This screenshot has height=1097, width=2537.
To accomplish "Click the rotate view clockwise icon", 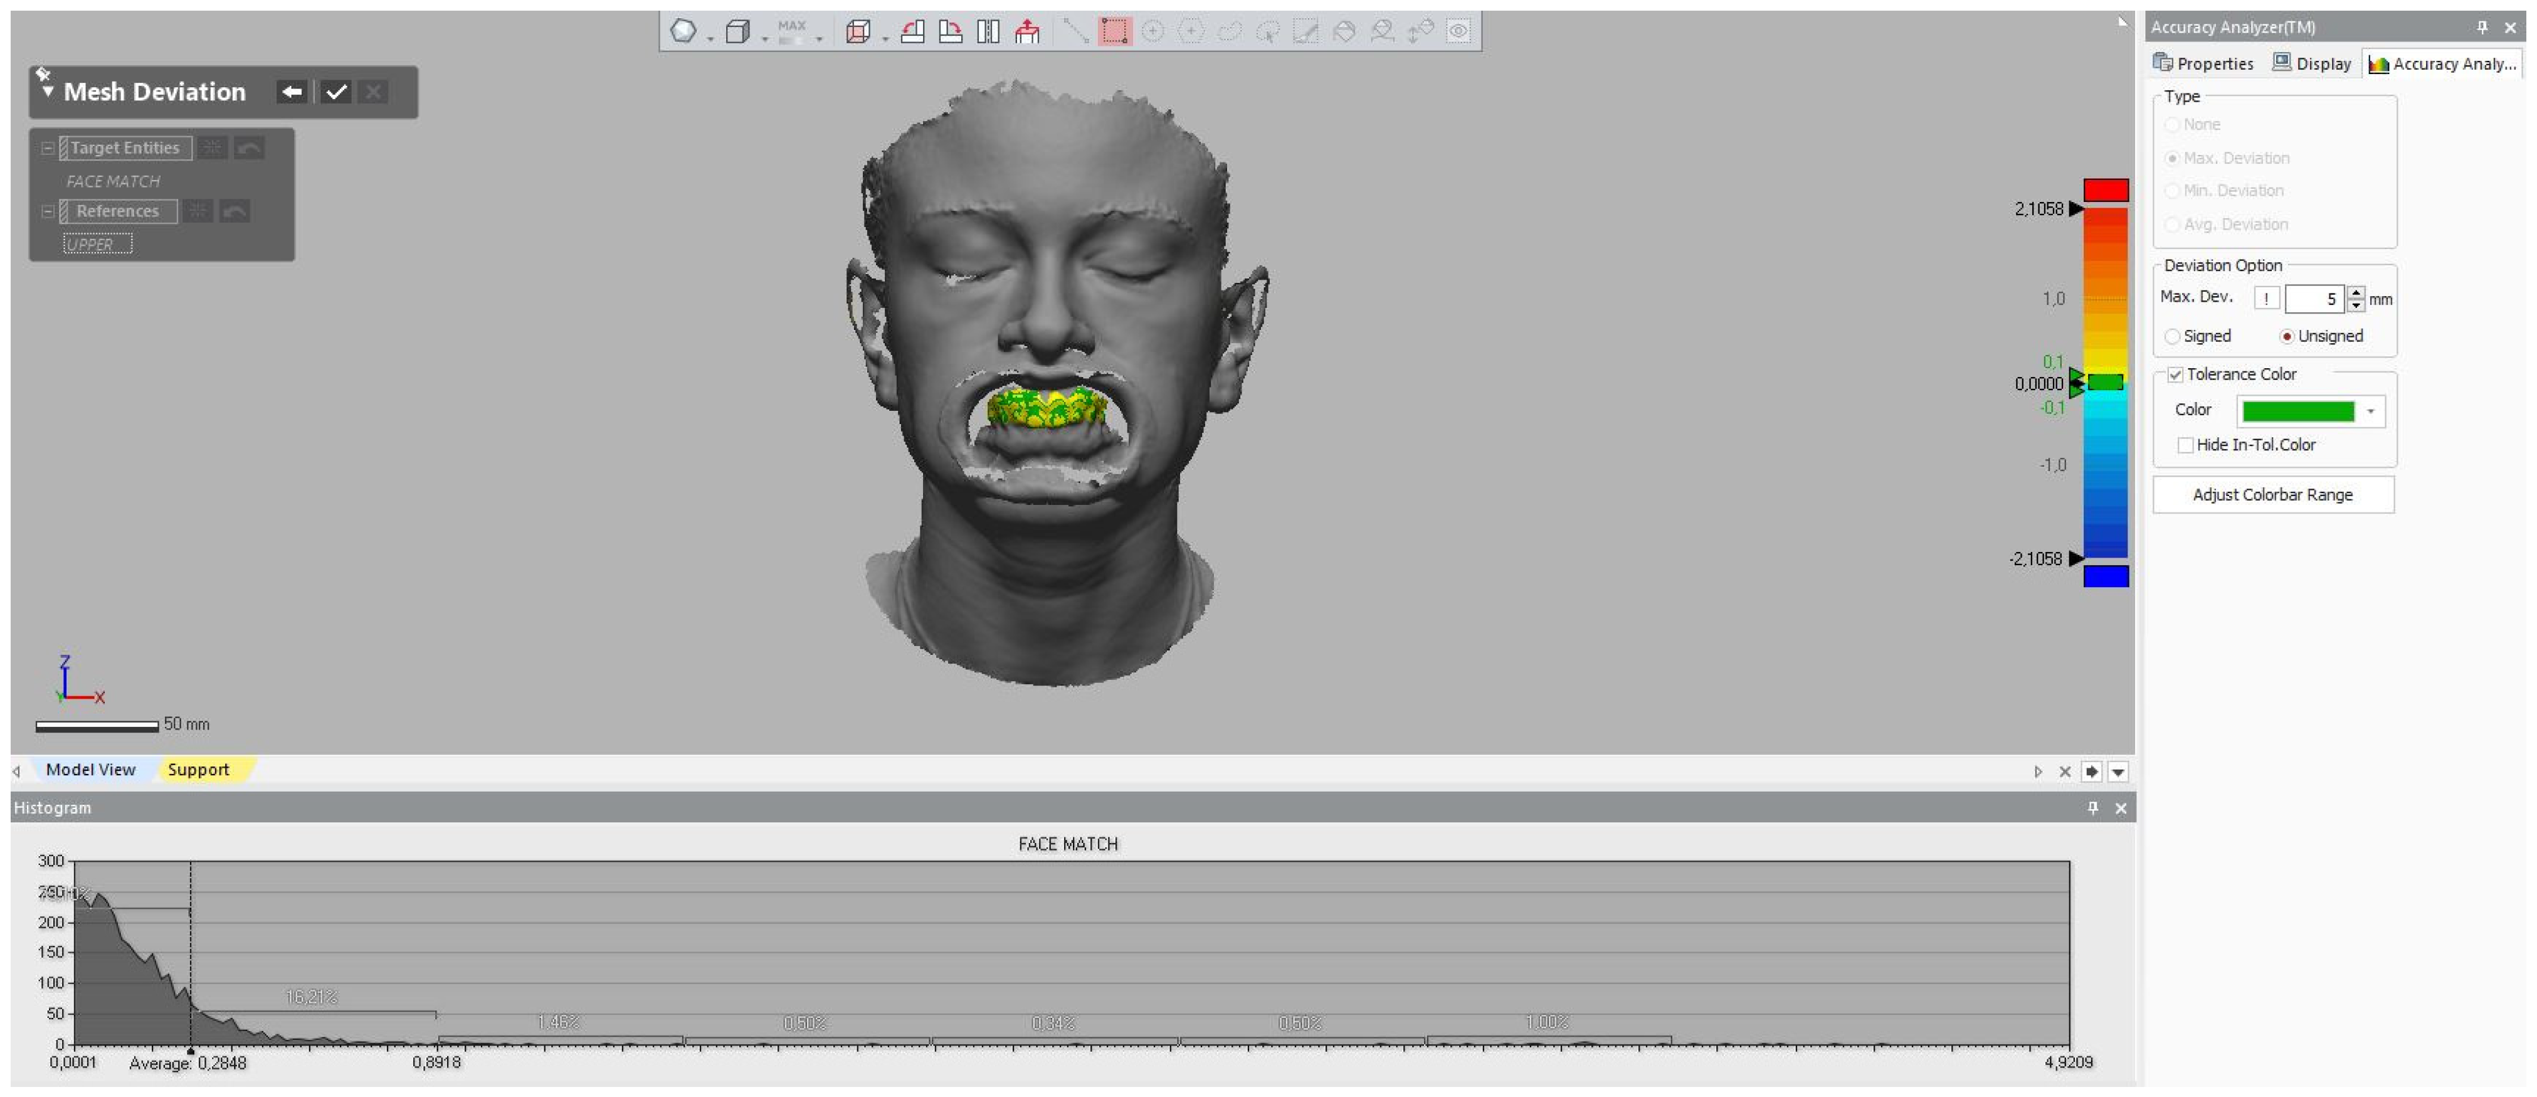I will (x=951, y=31).
